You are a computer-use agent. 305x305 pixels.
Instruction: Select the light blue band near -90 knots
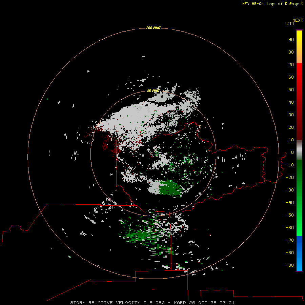click(x=299, y=265)
